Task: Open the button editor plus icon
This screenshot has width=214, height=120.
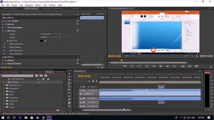Action: 211,67
